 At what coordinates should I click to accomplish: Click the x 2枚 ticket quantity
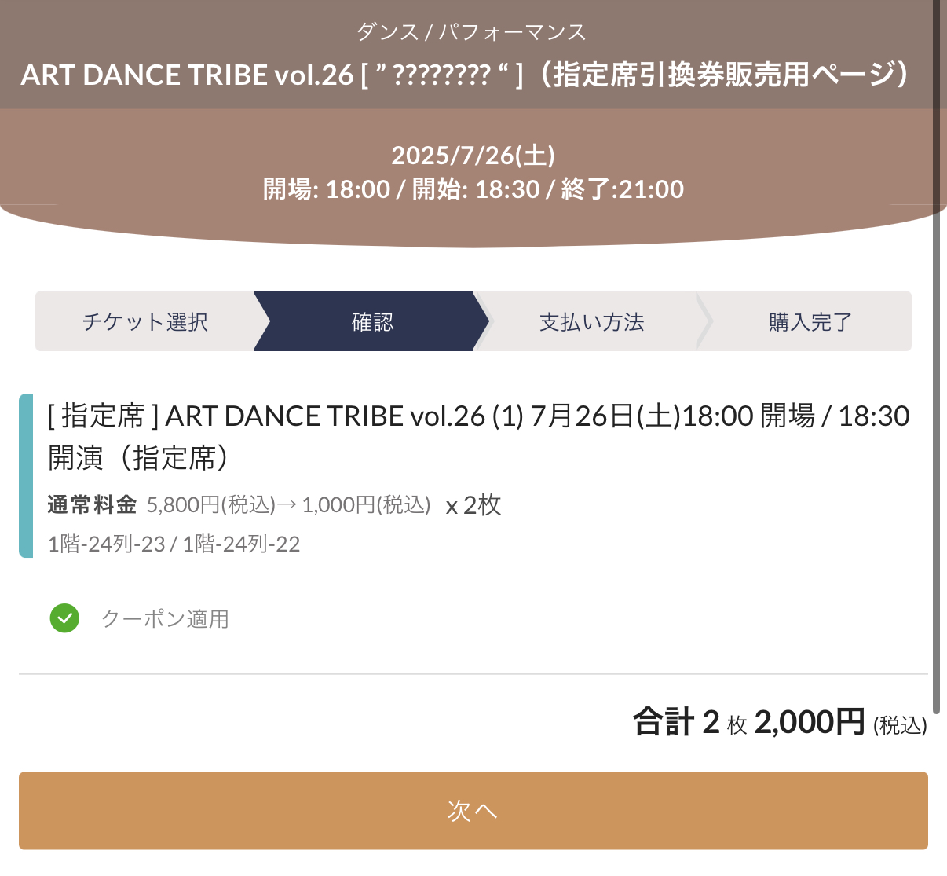(473, 505)
